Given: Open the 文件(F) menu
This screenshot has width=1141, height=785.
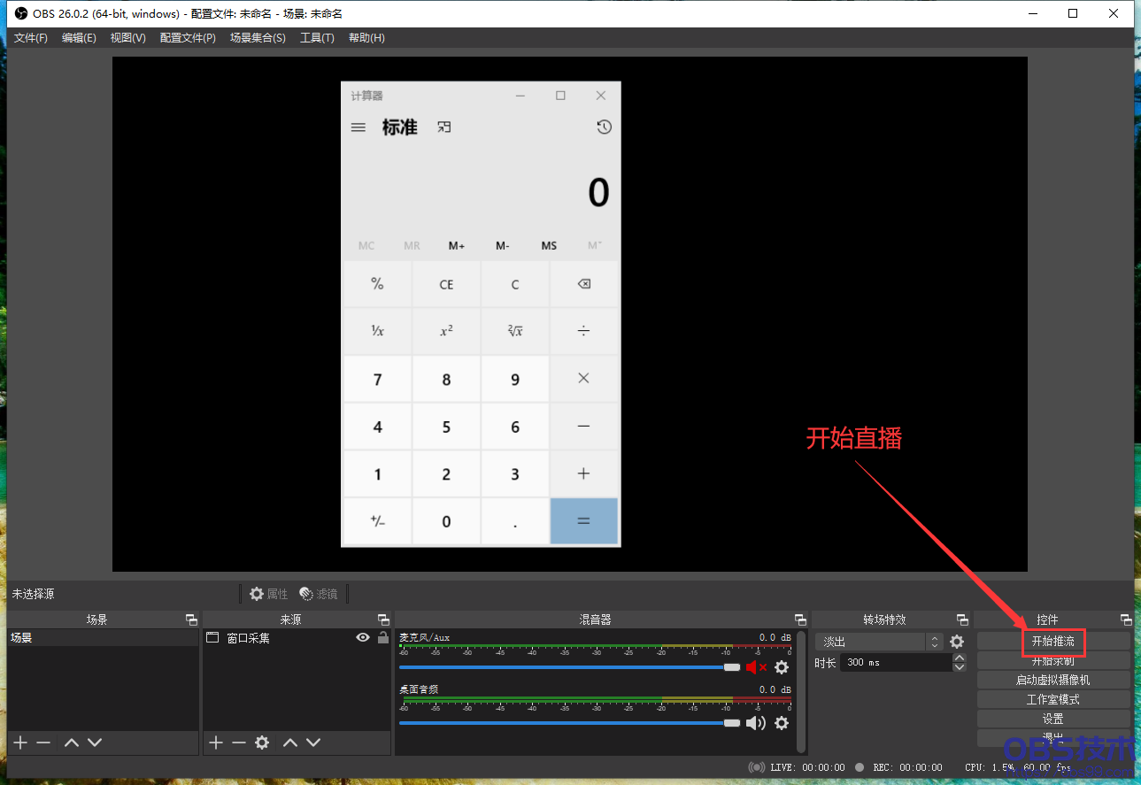Looking at the screenshot, I should (31, 38).
